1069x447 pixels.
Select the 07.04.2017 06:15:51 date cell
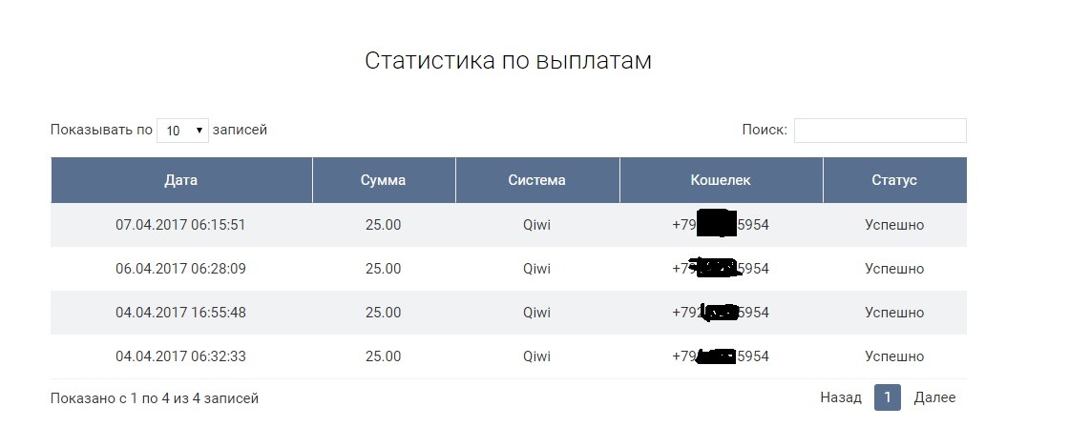(180, 225)
